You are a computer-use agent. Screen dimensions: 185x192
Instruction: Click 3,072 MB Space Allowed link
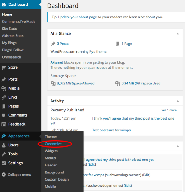[76, 84]
